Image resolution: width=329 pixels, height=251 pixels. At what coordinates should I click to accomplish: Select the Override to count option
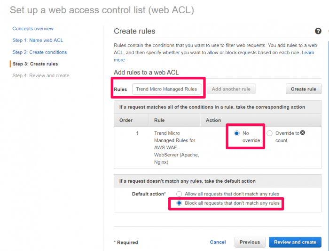[x=270, y=133]
